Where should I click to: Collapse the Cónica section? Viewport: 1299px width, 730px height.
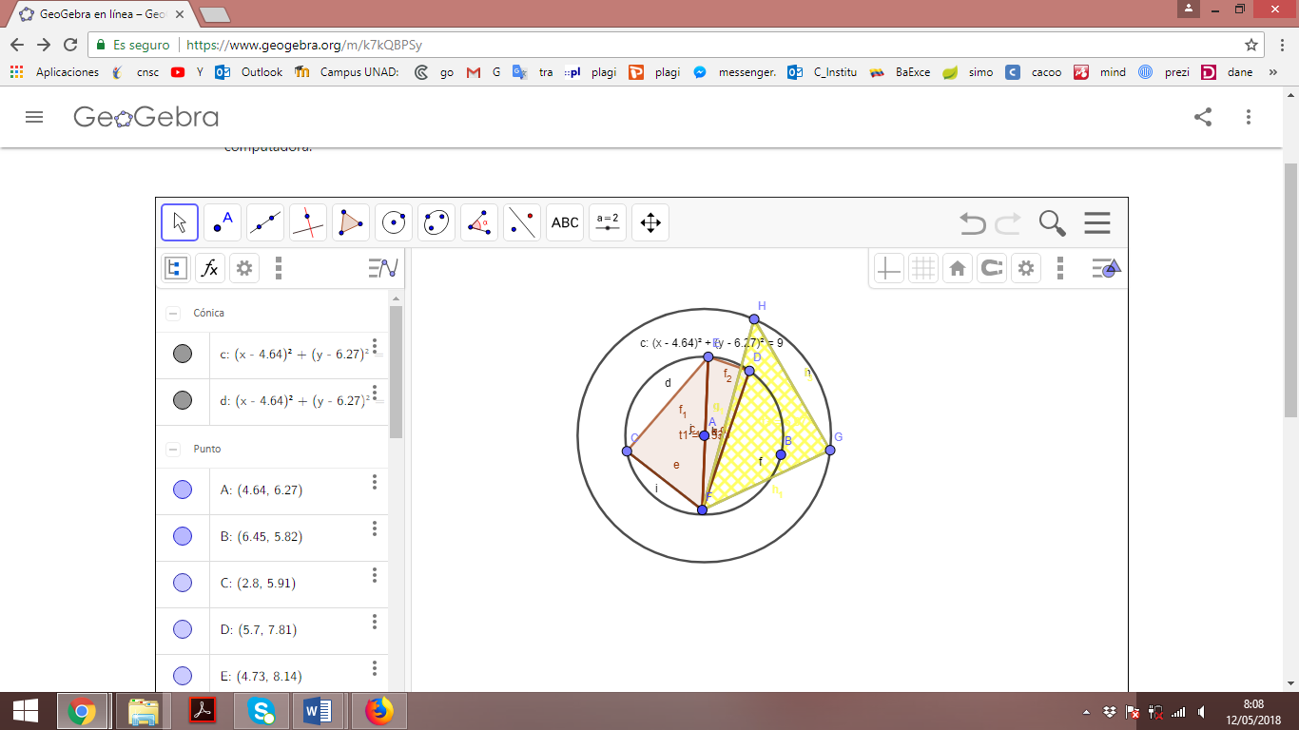pos(171,313)
